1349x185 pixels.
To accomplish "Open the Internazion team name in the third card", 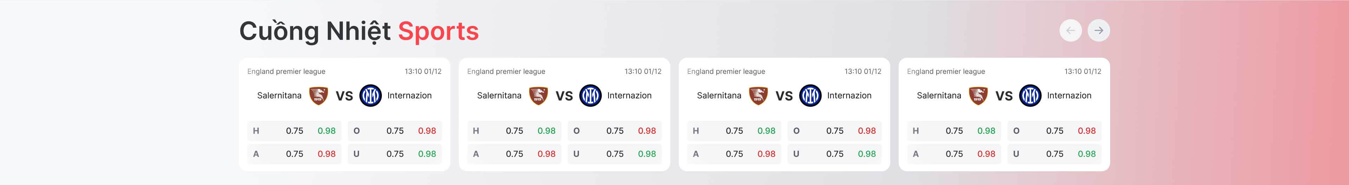I will (849, 96).
